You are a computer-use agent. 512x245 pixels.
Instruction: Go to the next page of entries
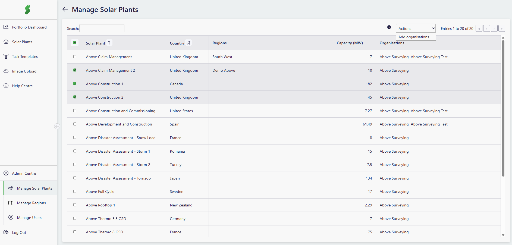click(x=494, y=29)
